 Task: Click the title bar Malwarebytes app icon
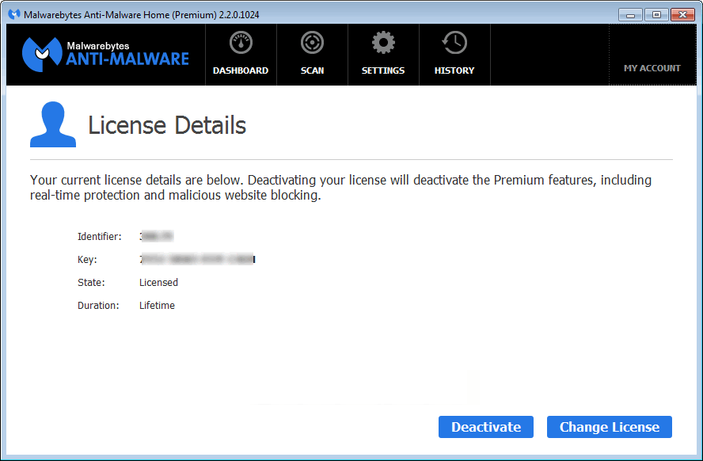tap(14, 14)
